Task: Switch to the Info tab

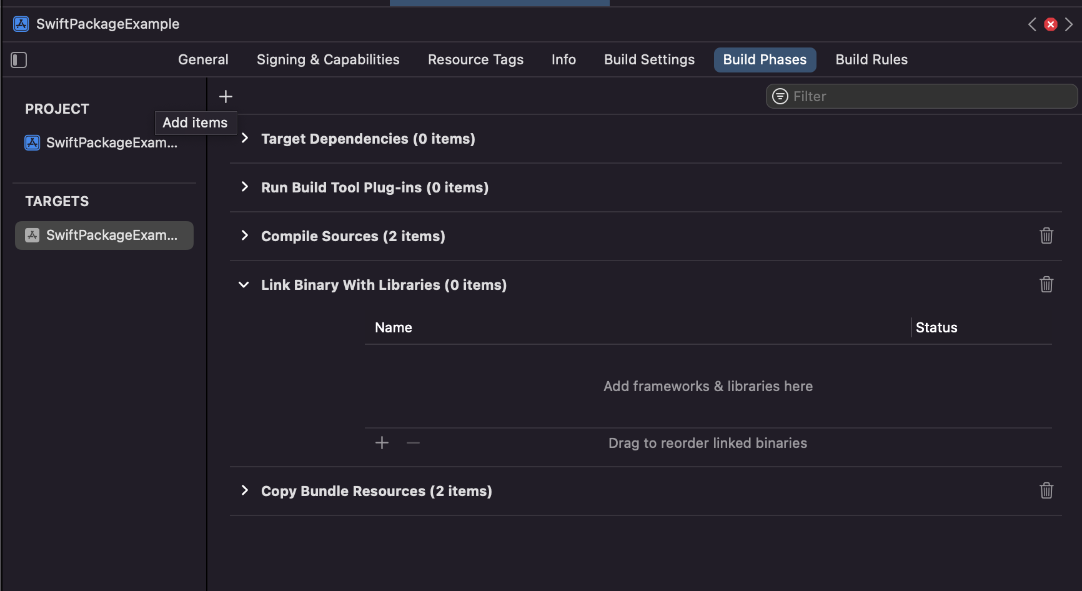Action: (563, 59)
